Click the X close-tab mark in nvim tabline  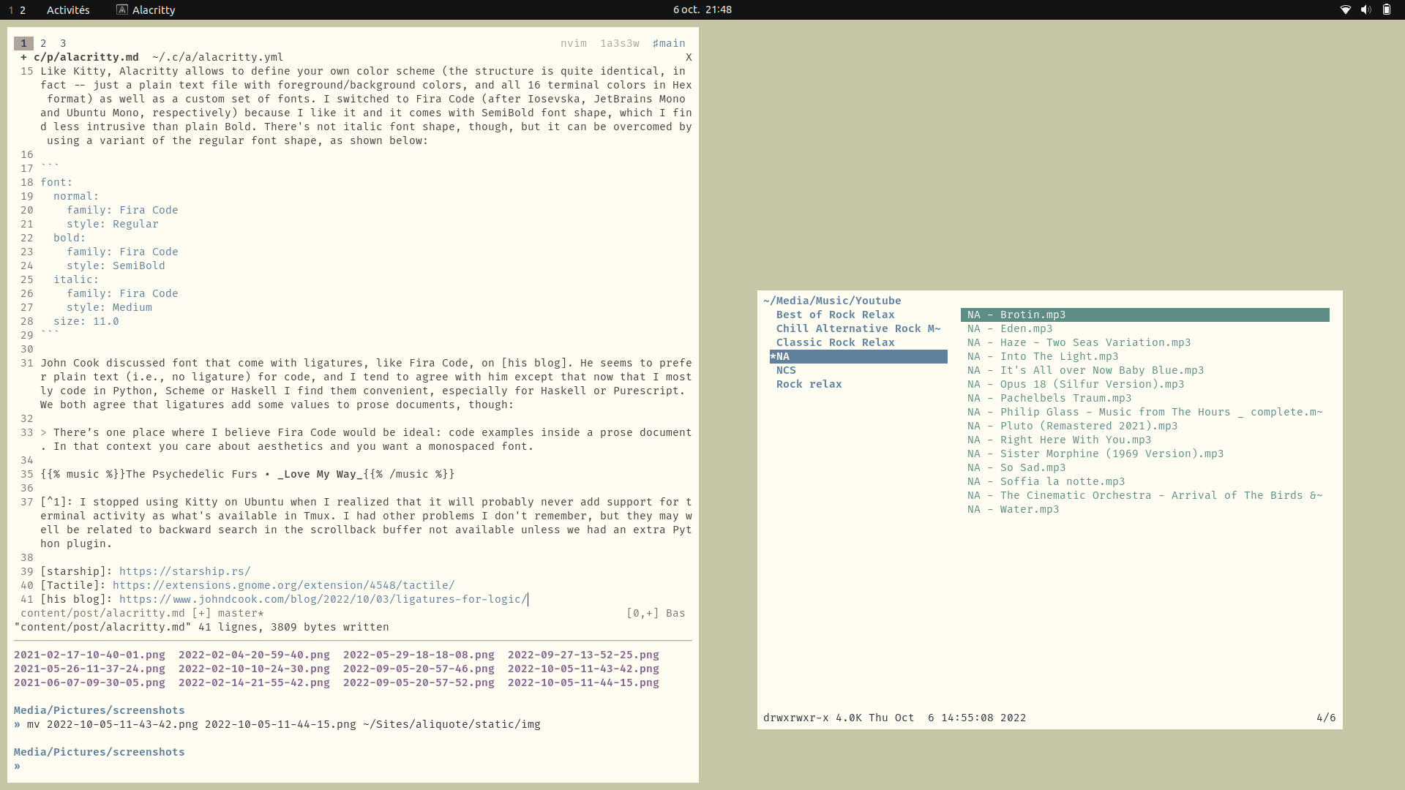tap(689, 57)
